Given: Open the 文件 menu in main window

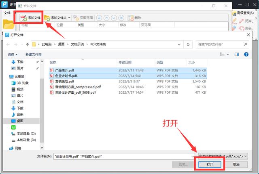Looking at the screenshot, I should pos(7,13).
